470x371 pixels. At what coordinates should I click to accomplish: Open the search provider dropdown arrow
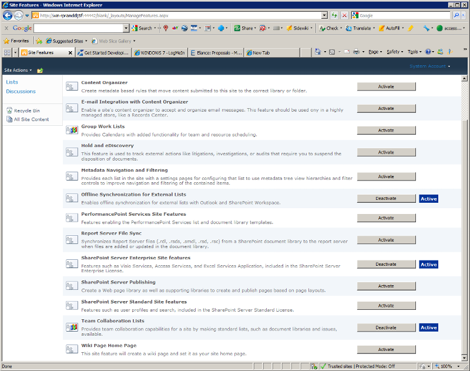(464, 15)
